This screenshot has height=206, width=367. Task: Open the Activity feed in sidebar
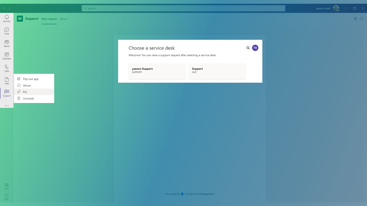[x=7, y=19]
